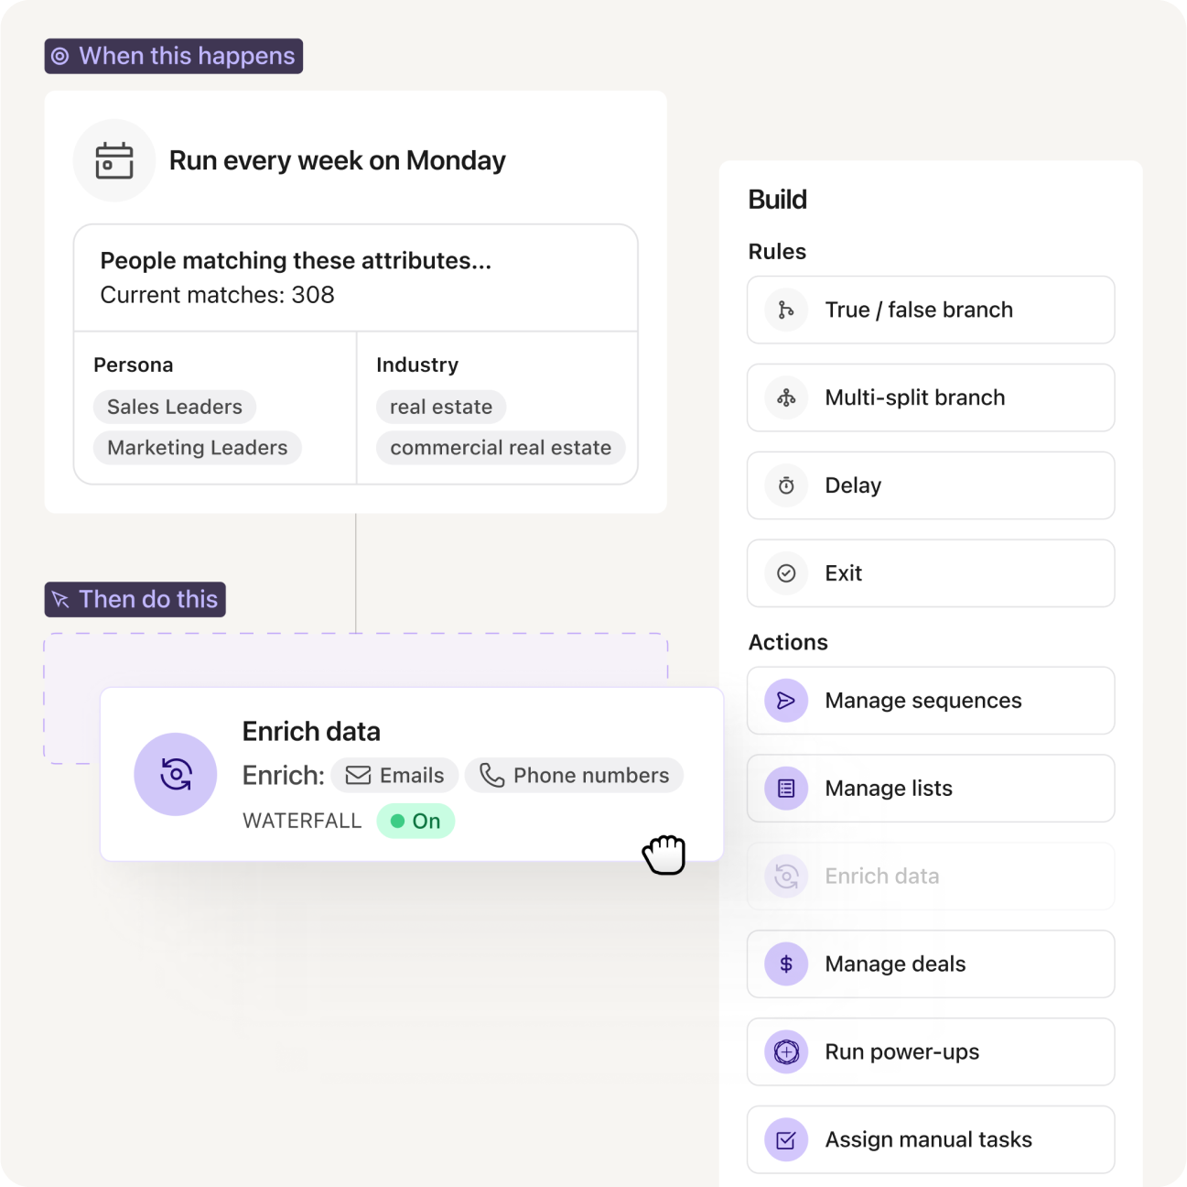The image size is (1187, 1187).
Task: Click the Exit checkmark circle icon
Action: 786,573
